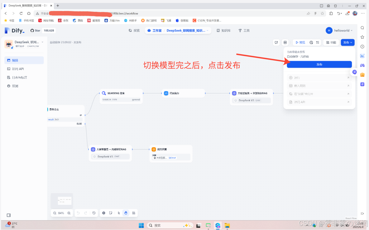Toggle the sidebar collapse icon at bottom-left

[9, 215]
